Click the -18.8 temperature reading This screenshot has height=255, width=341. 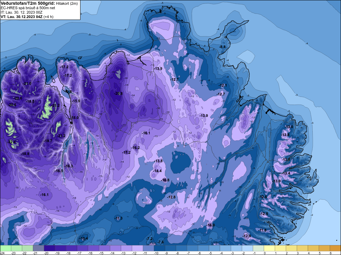pos(25,154)
